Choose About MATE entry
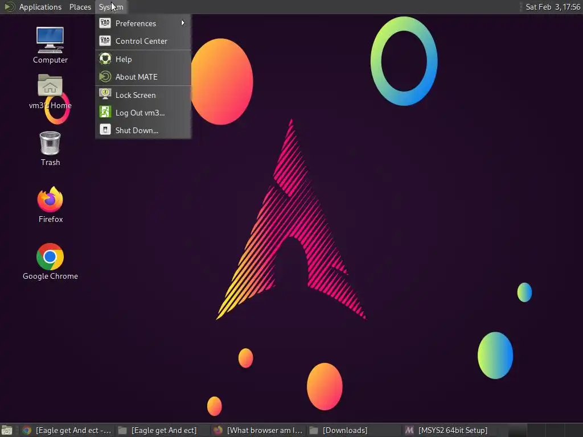This screenshot has height=437, width=583. [x=143, y=77]
